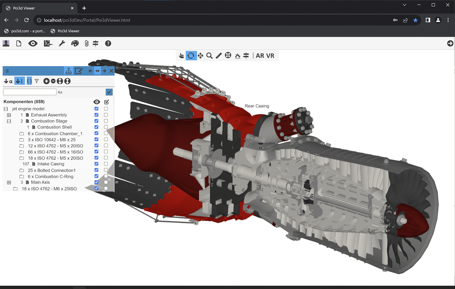The height and width of the screenshot is (289, 455).
Task: Click the help question mark icon
Action: coord(108,43)
